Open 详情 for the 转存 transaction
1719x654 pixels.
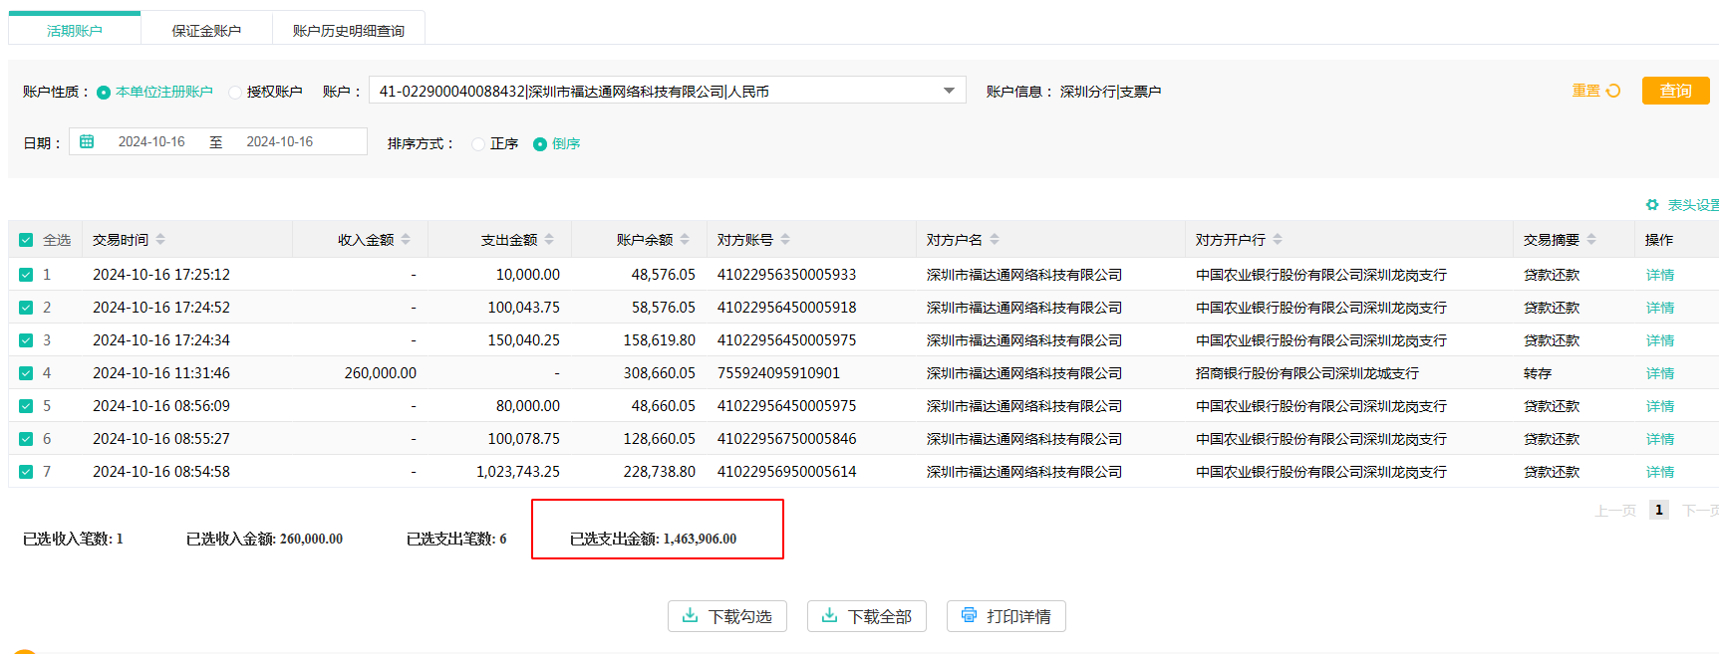pos(1660,373)
